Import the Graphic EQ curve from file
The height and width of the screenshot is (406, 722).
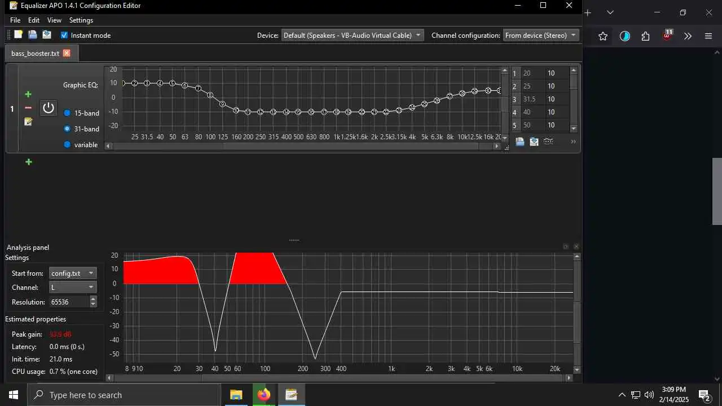(520, 142)
